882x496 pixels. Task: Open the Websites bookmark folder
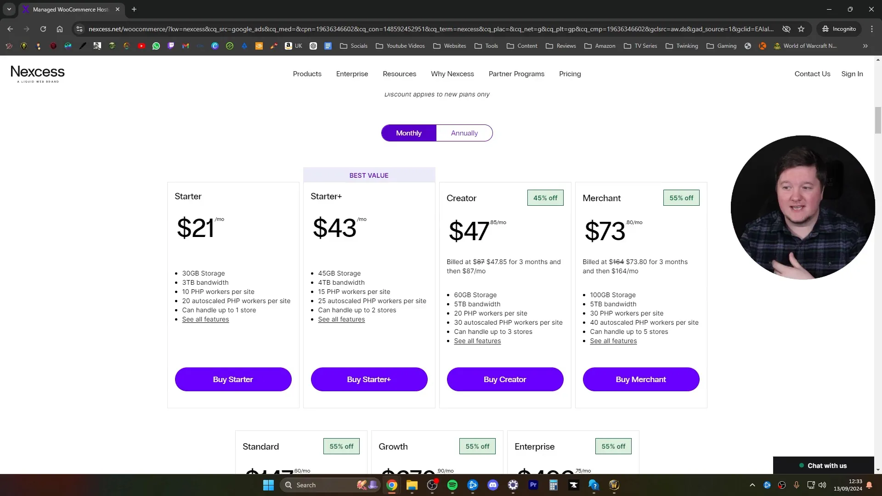(450, 46)
